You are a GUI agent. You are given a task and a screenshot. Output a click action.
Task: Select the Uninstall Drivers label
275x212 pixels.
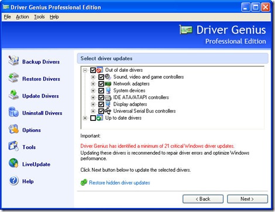(x=42, y=113)
